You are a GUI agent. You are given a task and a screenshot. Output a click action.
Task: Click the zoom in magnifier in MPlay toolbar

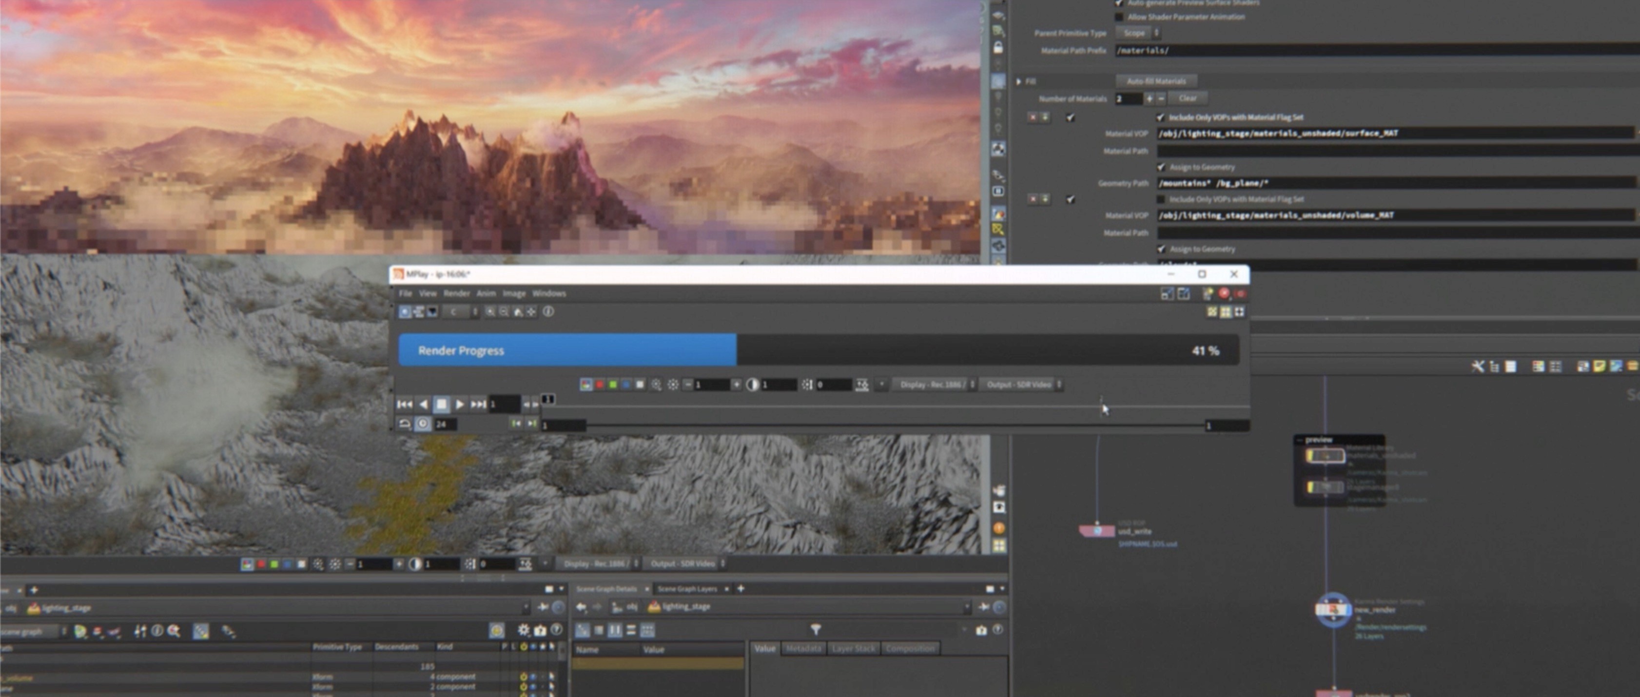[490, 312]
